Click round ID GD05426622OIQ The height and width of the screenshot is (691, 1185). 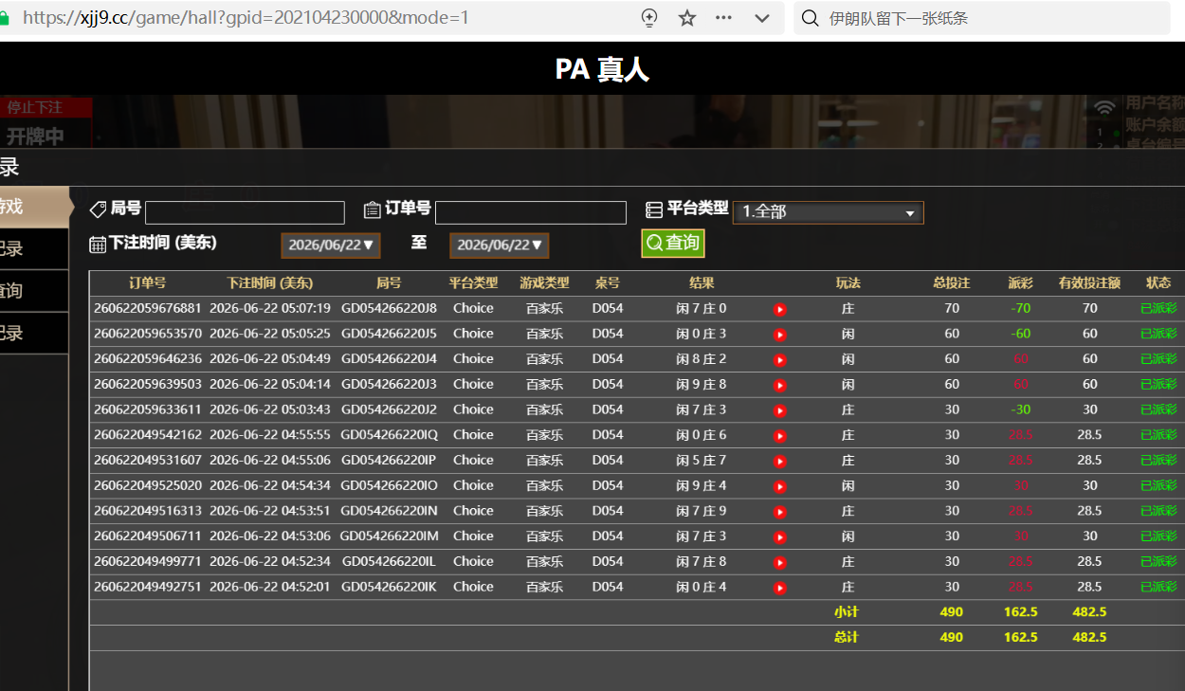coord(389,435)
